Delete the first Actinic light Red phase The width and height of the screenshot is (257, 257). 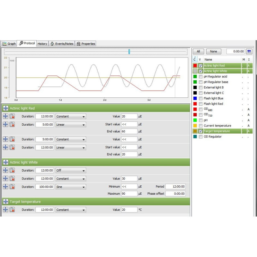pos(12,116)
